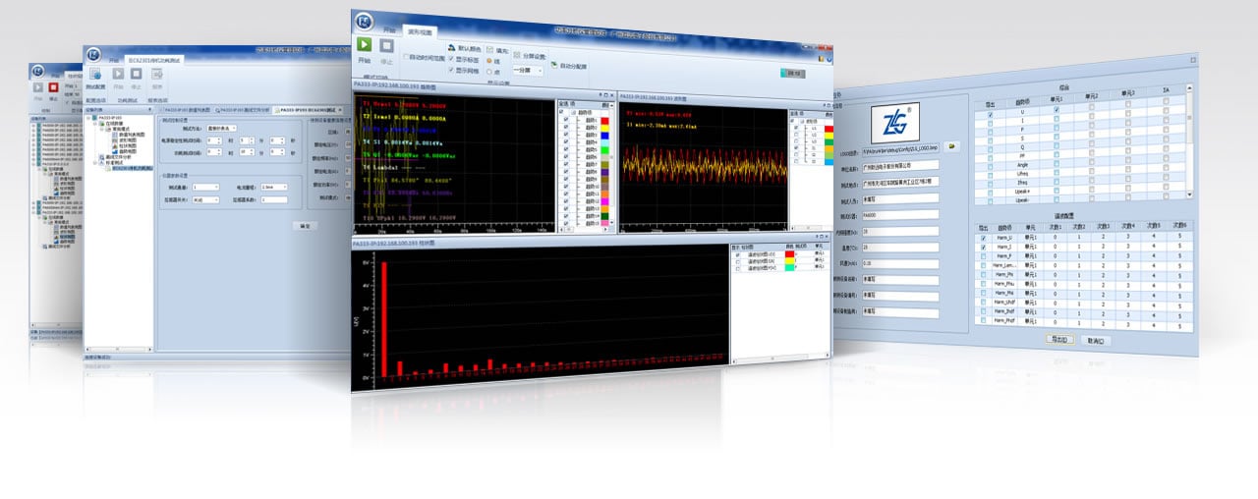The width and height of the screenshot is (1258, 499).
Task: Click teal button at right of center ribbon
Action: (x=795, y=72)
